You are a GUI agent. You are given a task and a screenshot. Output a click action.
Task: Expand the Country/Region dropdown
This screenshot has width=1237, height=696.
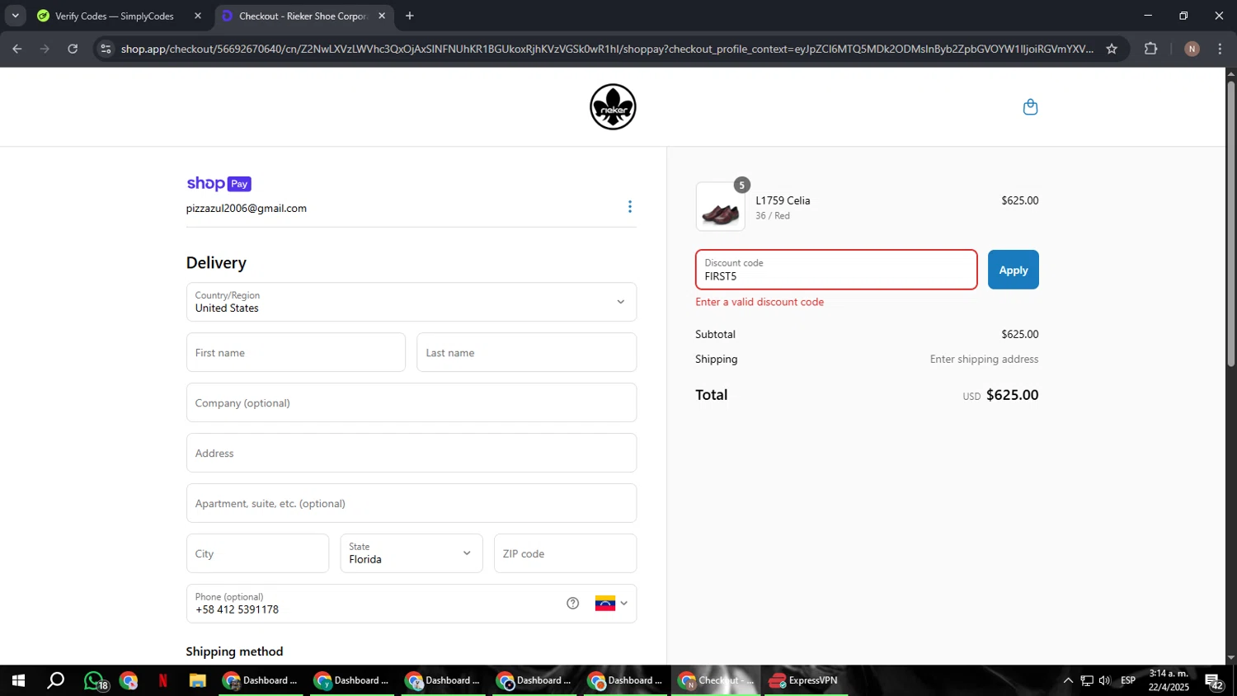[x=412, y=302]
